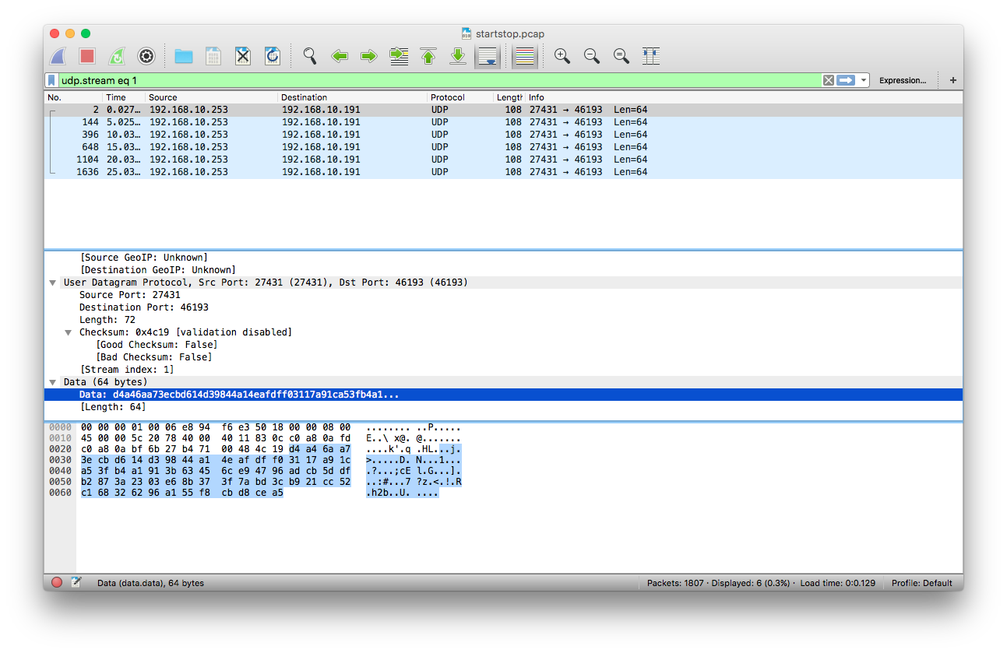Click the expert information red circle
1007x653 pixels.
tap(57, 582)
